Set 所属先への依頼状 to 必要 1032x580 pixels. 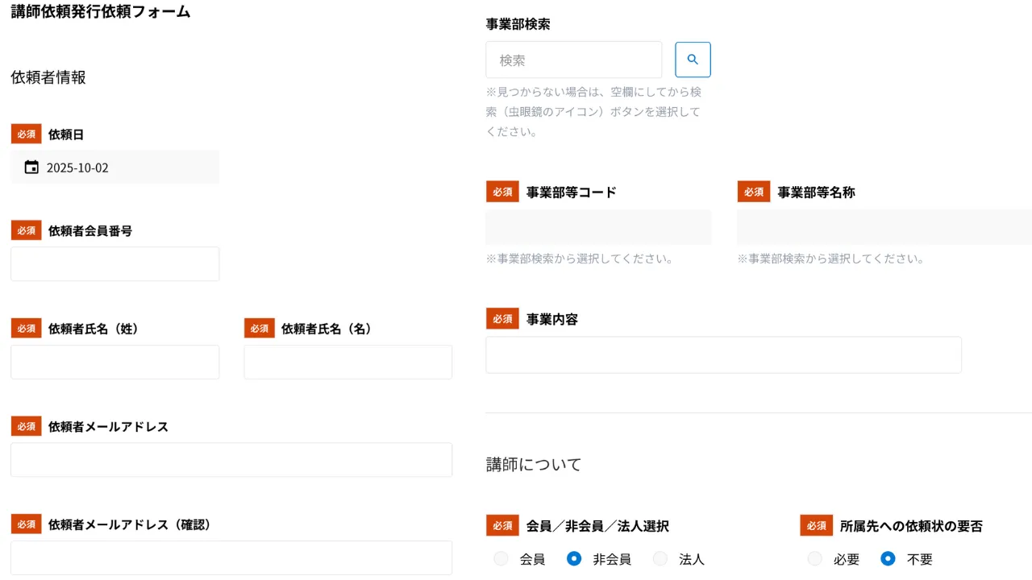coord(815,559)
